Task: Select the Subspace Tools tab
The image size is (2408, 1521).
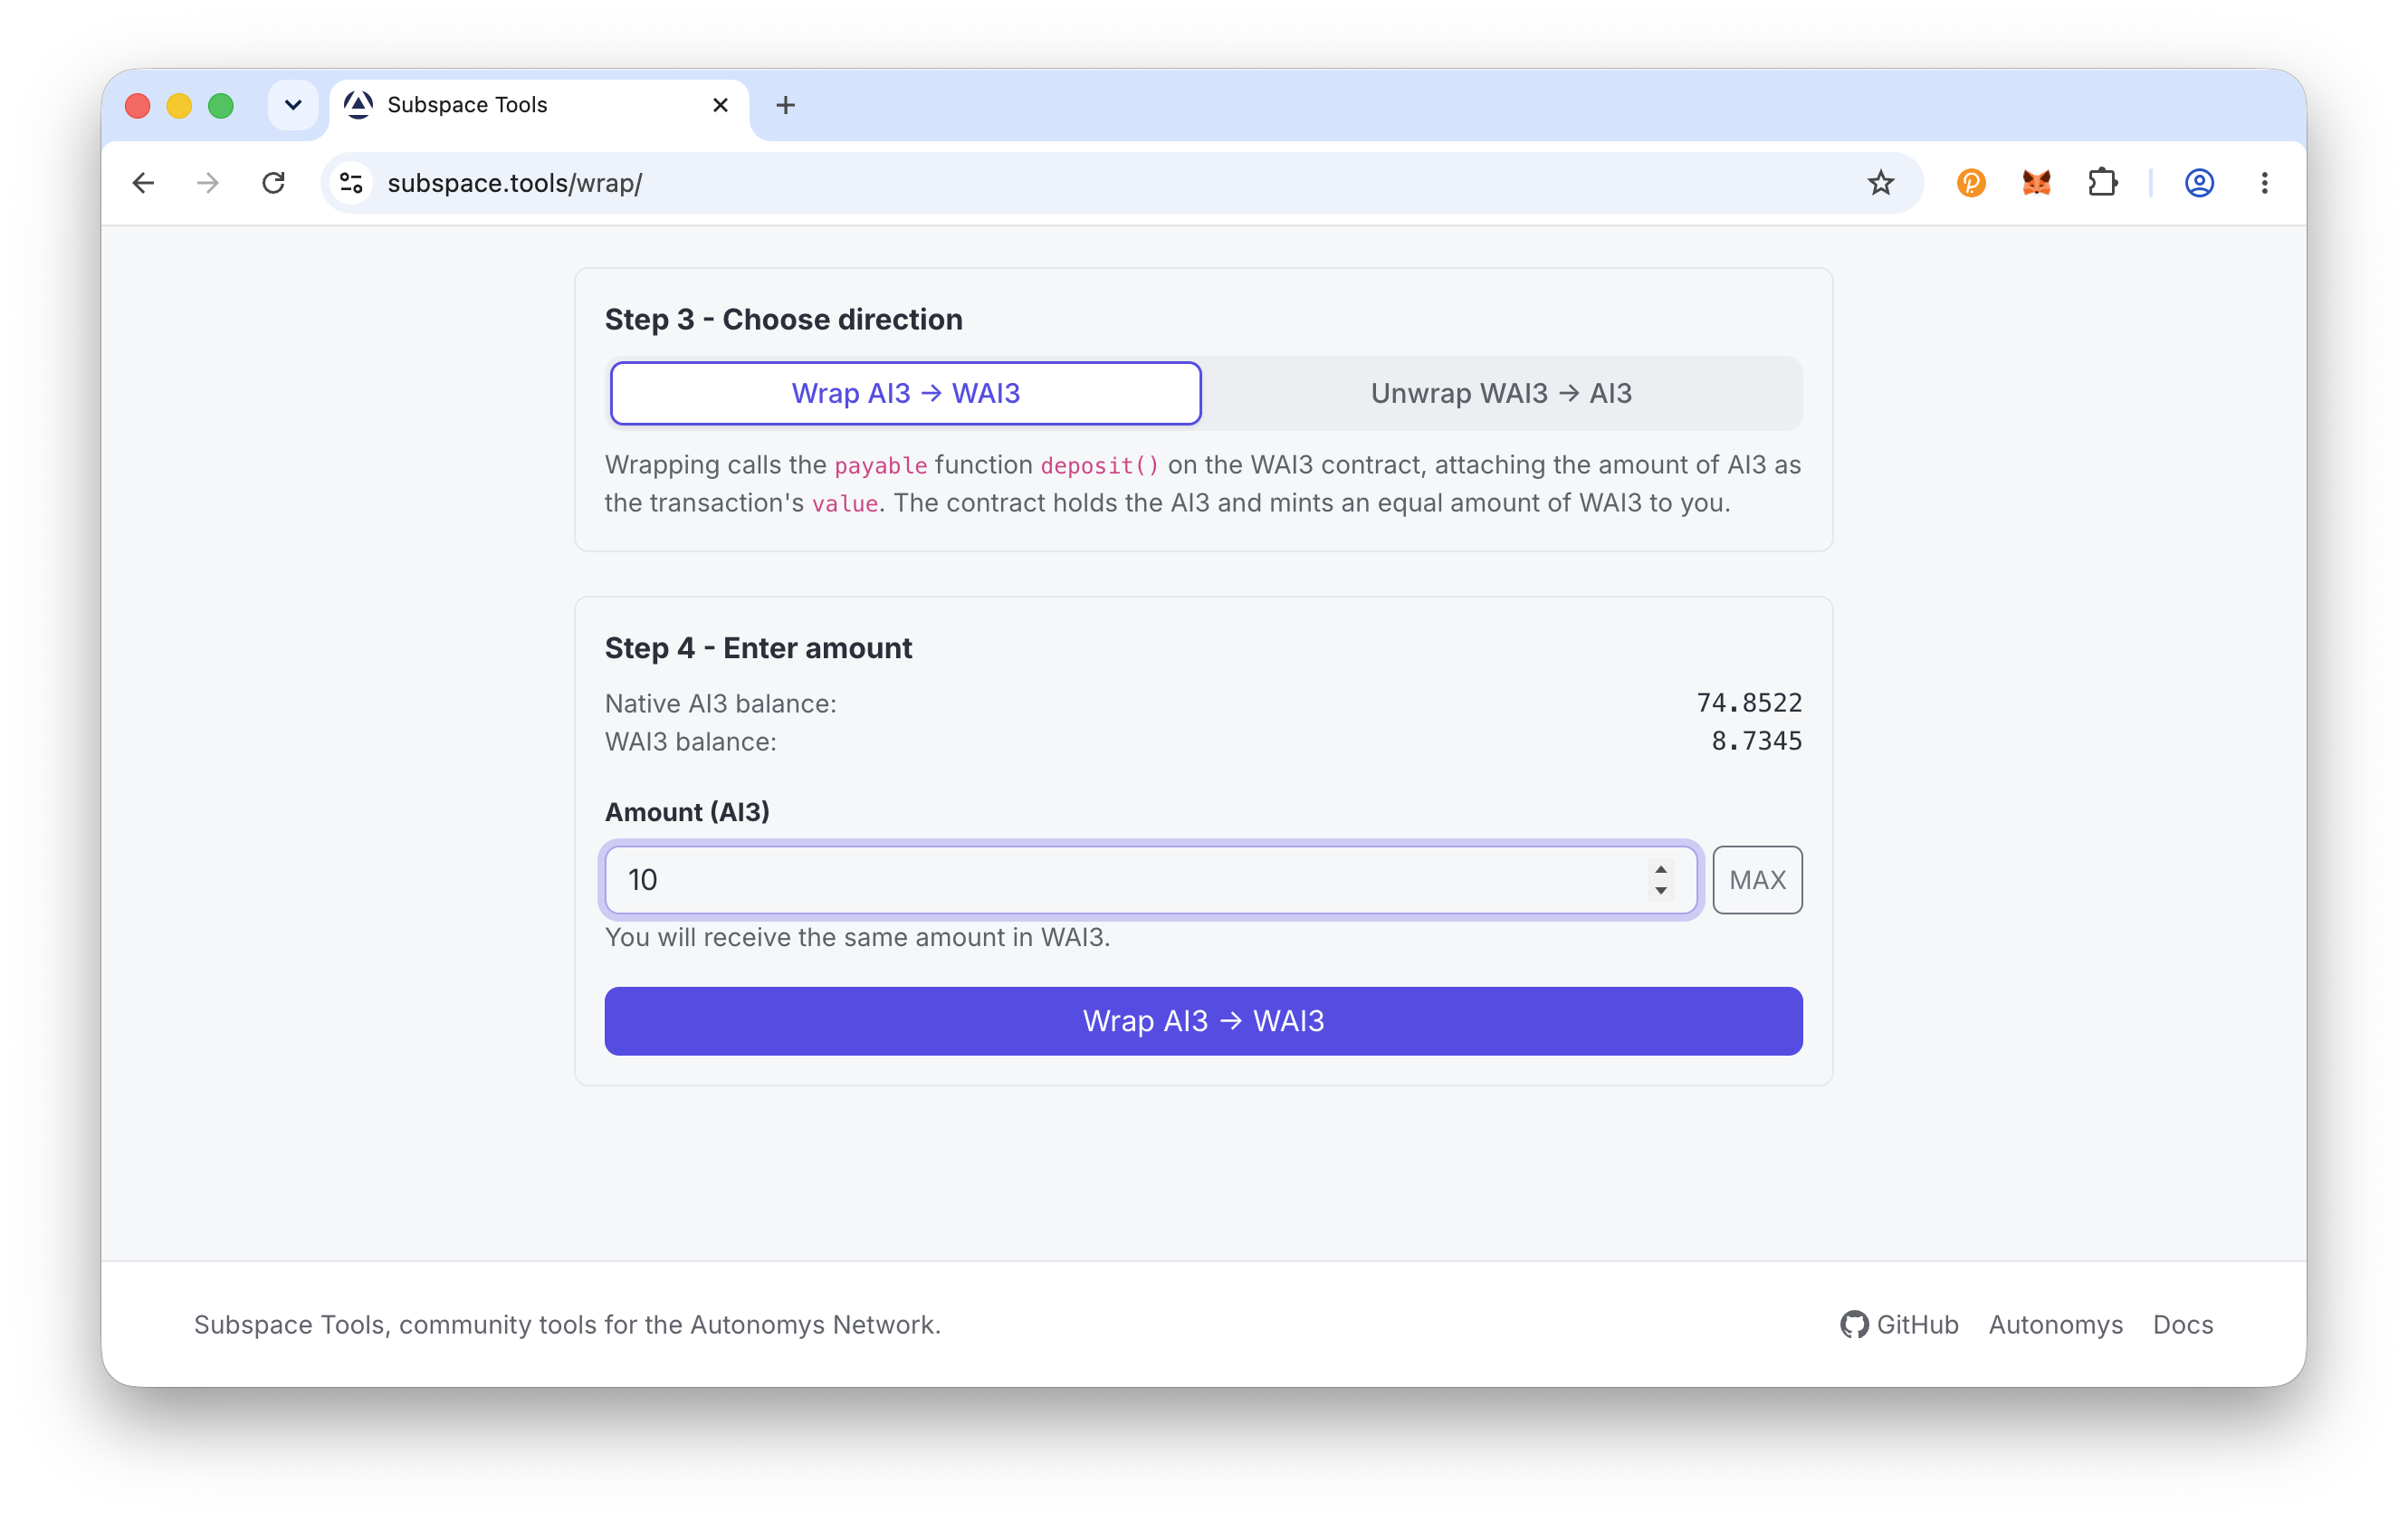Action: pos(539,105)
